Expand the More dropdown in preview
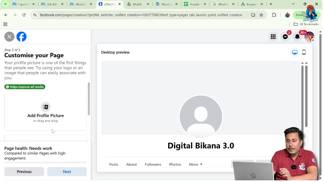Screen dimensions: 323x182 point(196,164)
